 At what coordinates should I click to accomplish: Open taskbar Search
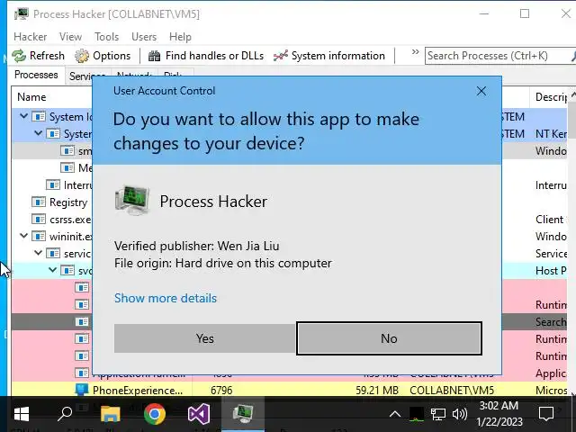pos(65,414)
